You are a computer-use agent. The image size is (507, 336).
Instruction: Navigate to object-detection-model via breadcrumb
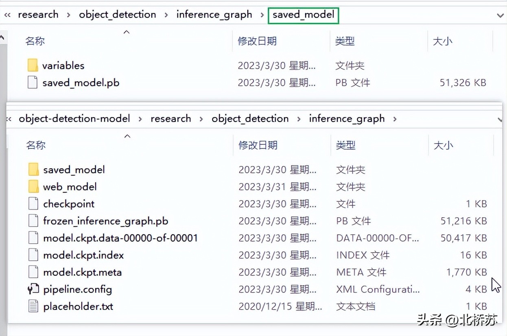point(74,118)
